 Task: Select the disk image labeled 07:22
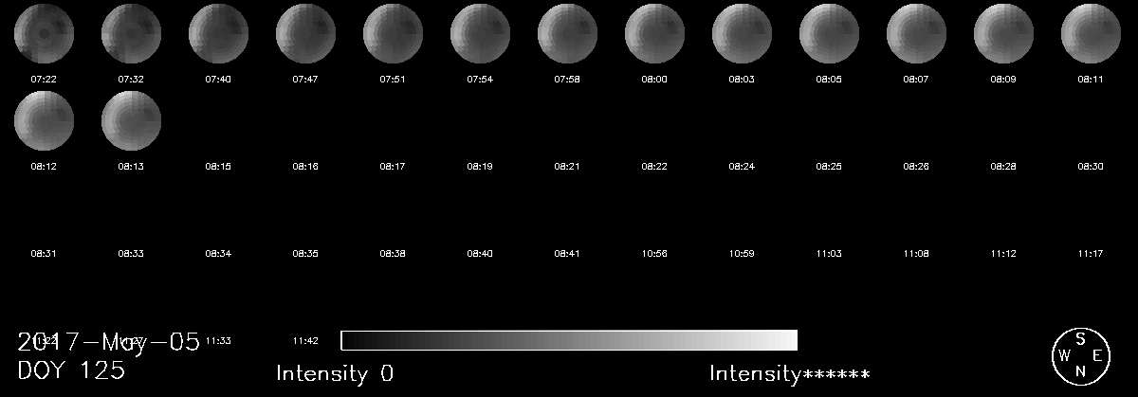click(44, 33)
